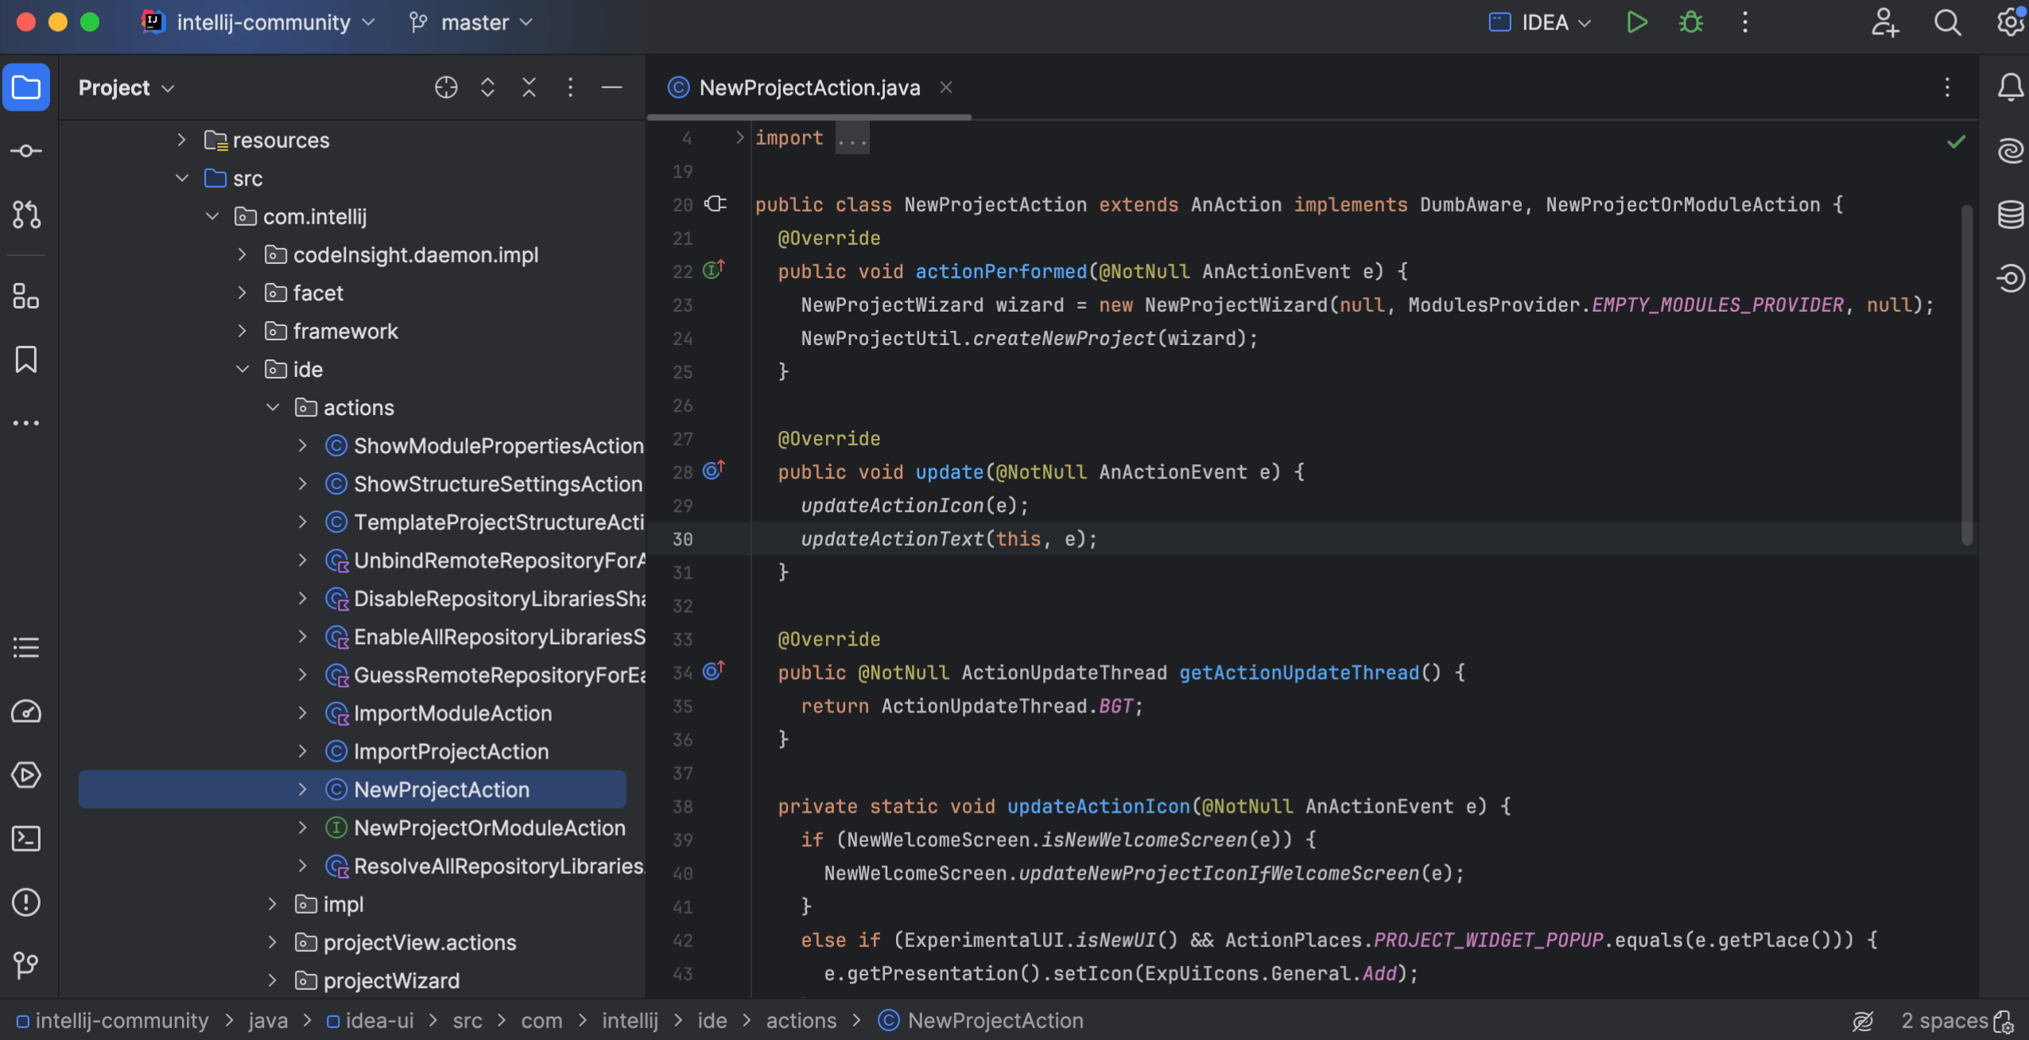2029x1040 pixels.
Task: Collapse the actions package
Action: click(273, 407)
